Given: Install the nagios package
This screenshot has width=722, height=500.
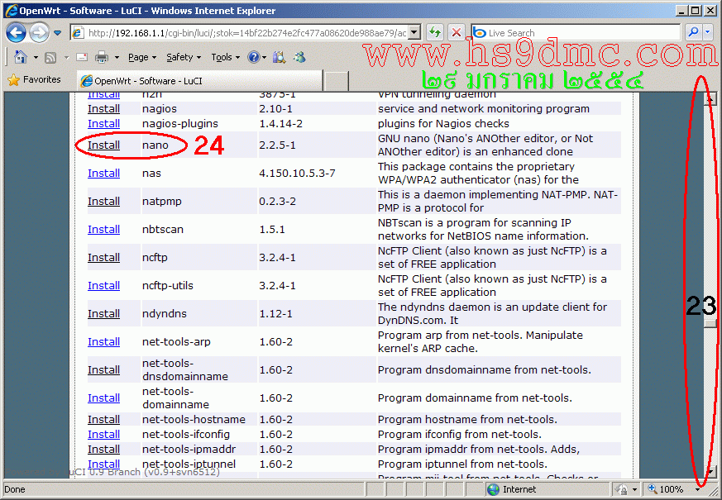Looking at the screenshot, I should point(103,109).
